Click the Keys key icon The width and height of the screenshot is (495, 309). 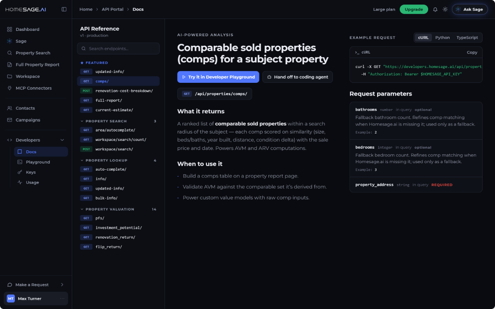pyautogui.click(x=20, y=172)
